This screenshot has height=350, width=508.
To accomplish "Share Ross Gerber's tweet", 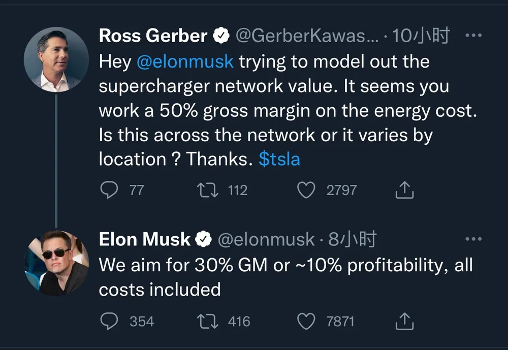I will 405,190.
